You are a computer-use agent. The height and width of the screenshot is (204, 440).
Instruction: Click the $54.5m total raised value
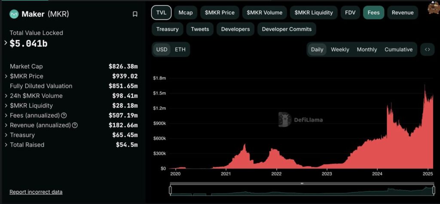127,145
